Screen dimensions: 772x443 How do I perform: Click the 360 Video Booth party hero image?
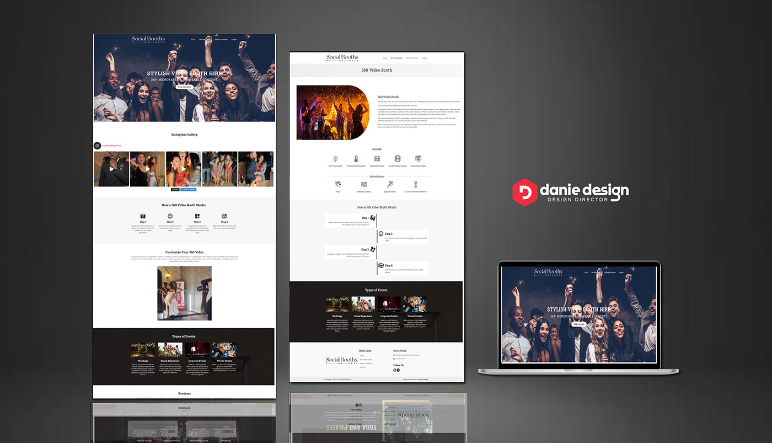coord(333,113)
